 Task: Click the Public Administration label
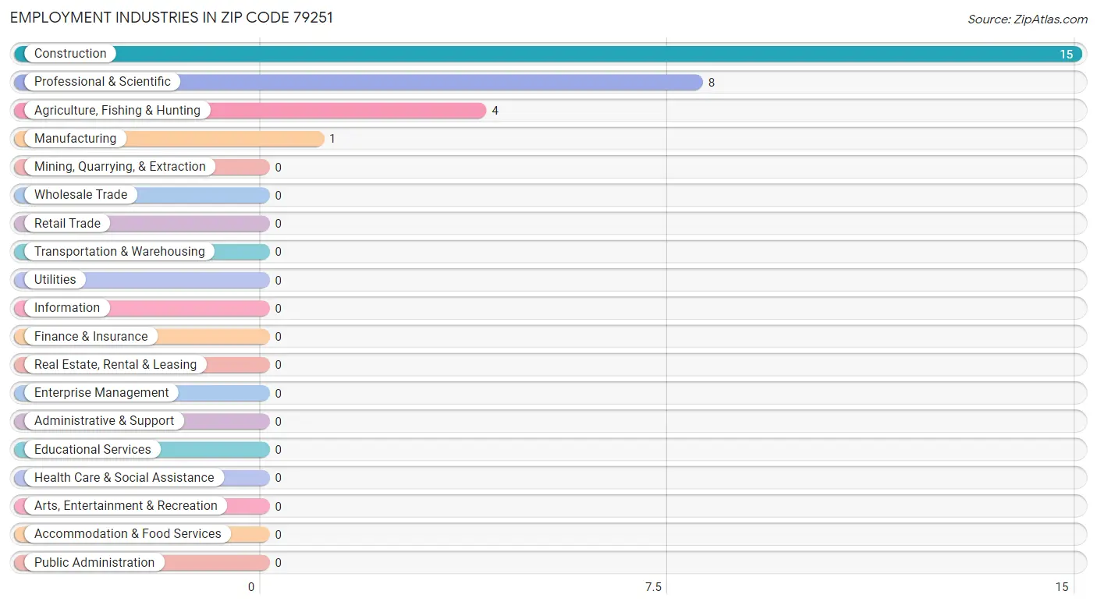[x=94, y=563]
